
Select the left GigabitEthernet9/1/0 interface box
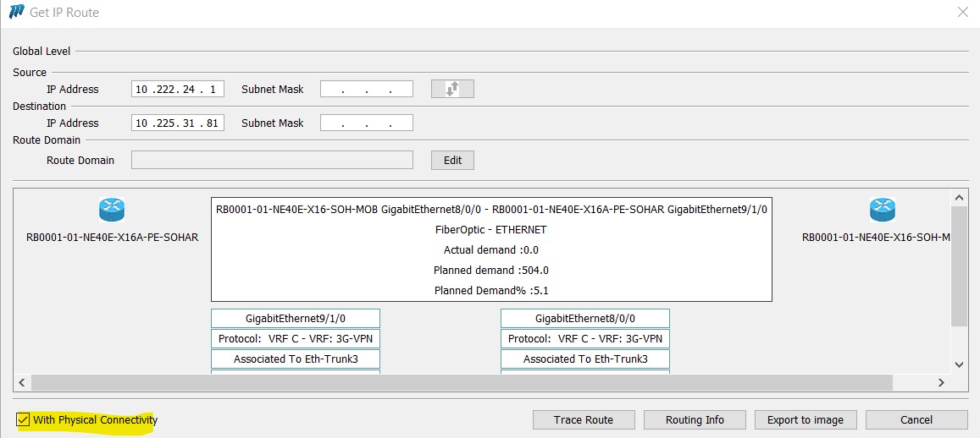pyautogui.click(x=296, y=319)
